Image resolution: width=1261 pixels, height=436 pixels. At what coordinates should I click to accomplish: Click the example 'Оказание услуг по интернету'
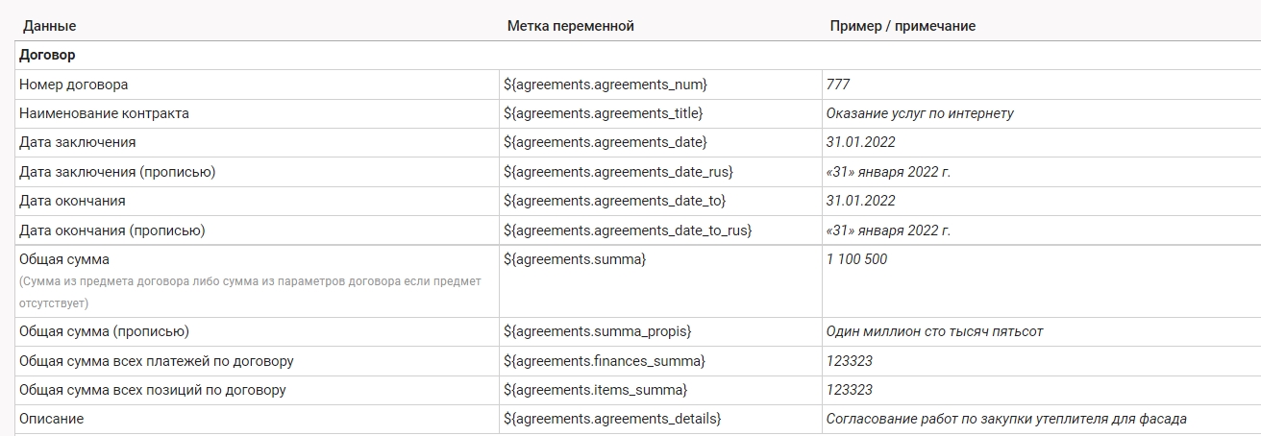click(x=920, y=113)
